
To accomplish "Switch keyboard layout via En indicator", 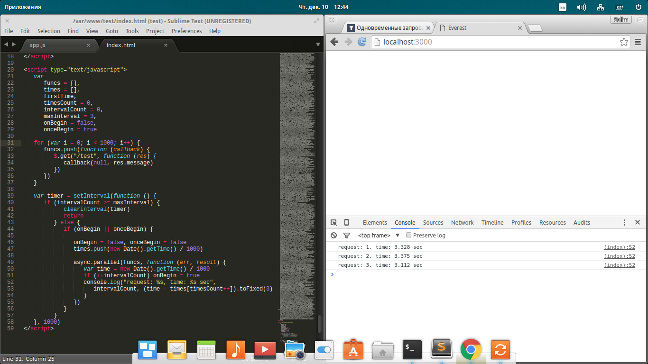I will [563, 7].
